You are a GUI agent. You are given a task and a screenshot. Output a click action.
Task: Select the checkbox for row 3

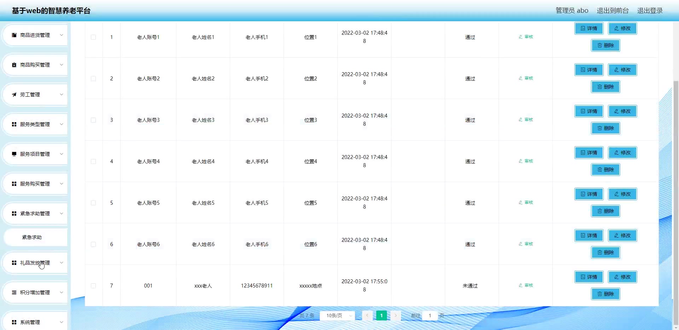pos(93,120)
